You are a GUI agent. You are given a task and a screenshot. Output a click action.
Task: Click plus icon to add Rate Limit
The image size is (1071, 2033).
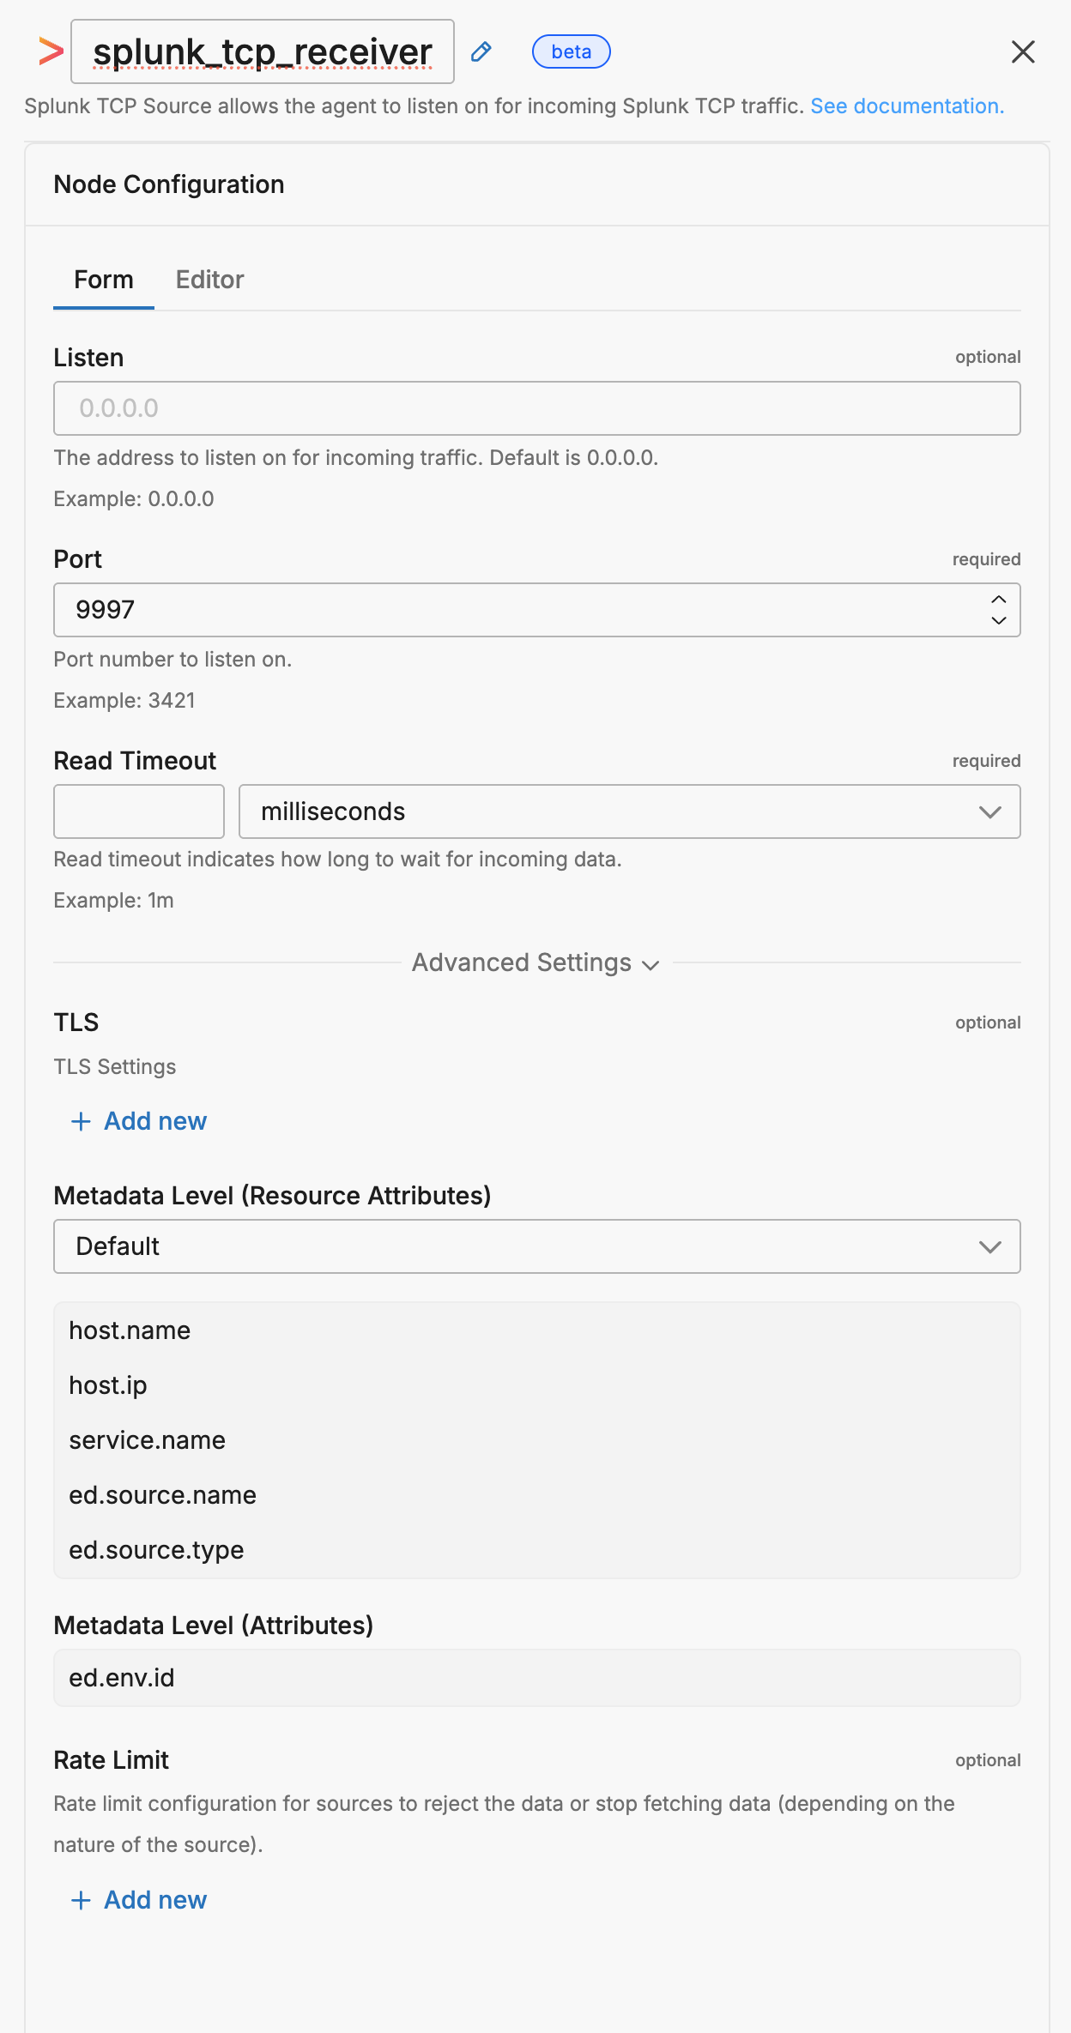click(x=81, y=1900)
